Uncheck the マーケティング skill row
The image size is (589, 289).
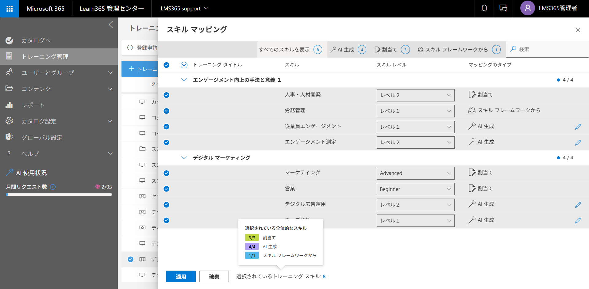[166, 173]
